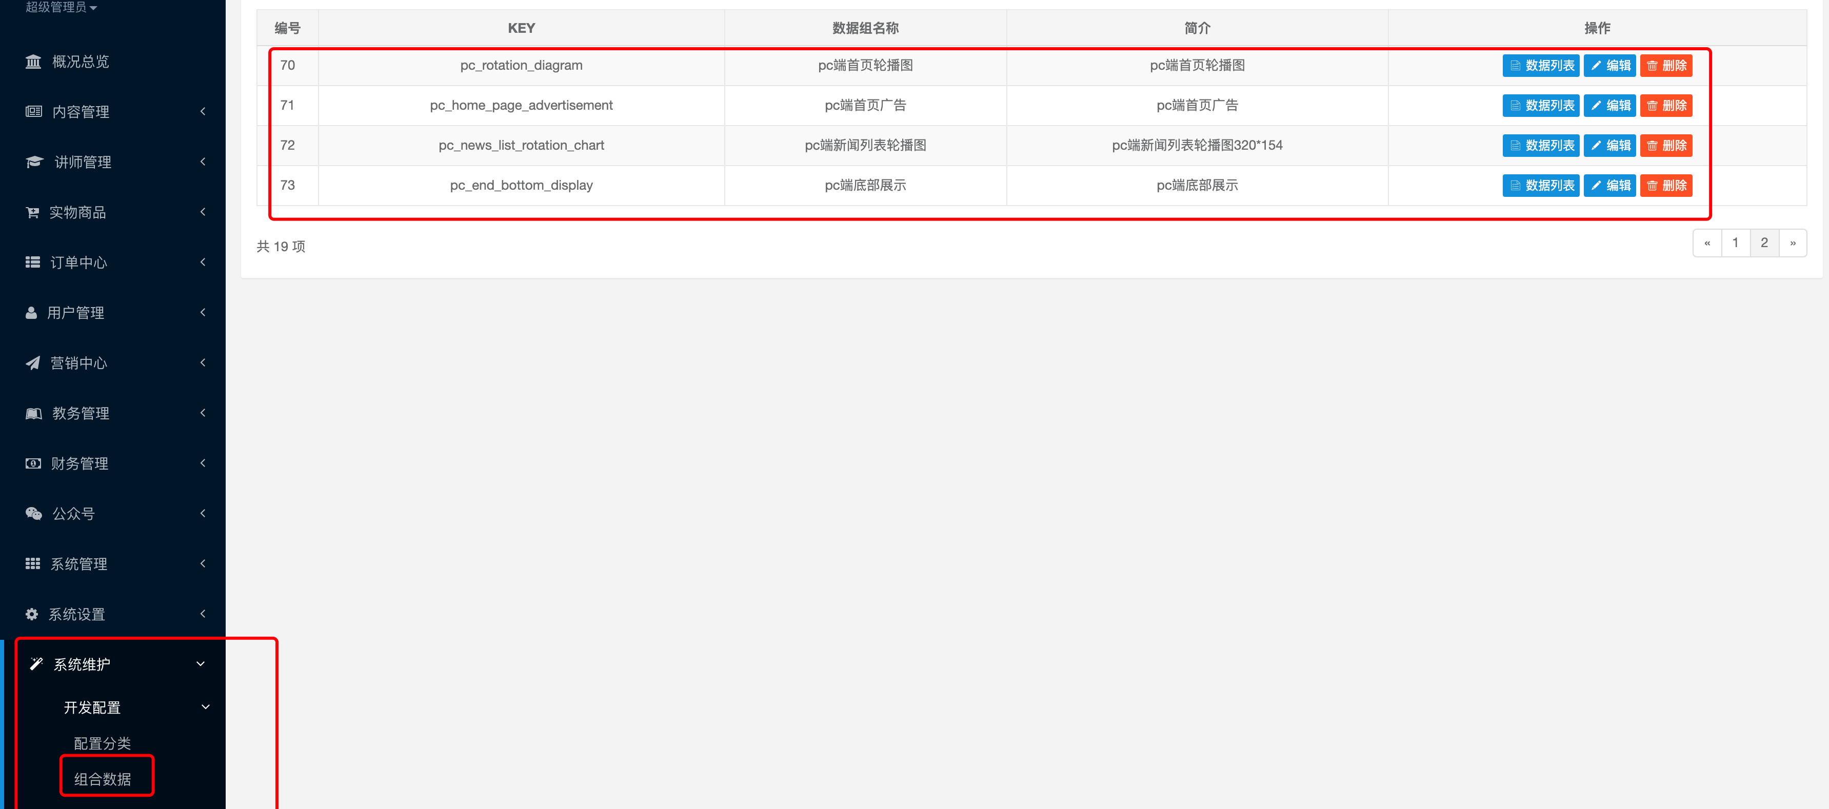Viewport: 1829px width, 809px height.
Task: Click the 用户管理 user icon
Action: pyautogui.click(x=31, y=312)
